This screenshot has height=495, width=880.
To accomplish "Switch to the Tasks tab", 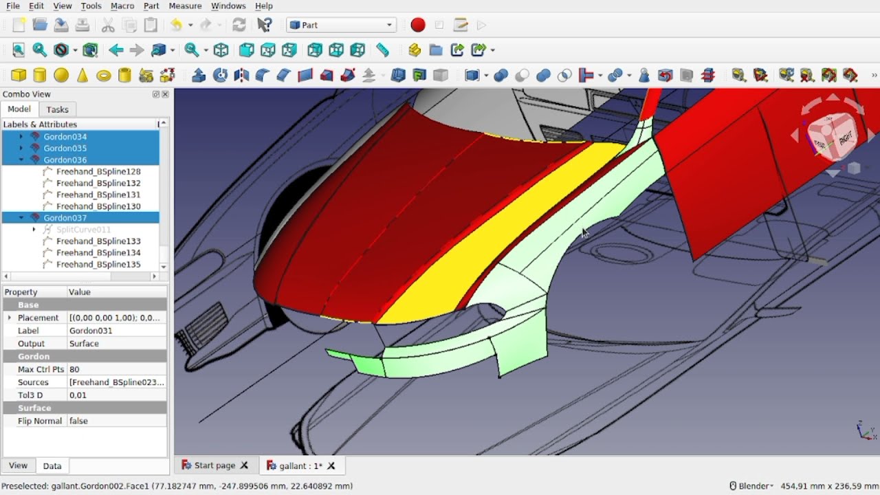I will tap(57, 109).
